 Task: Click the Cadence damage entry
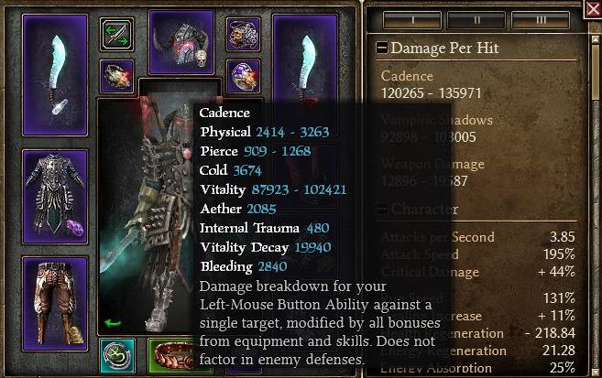[431, 84]
